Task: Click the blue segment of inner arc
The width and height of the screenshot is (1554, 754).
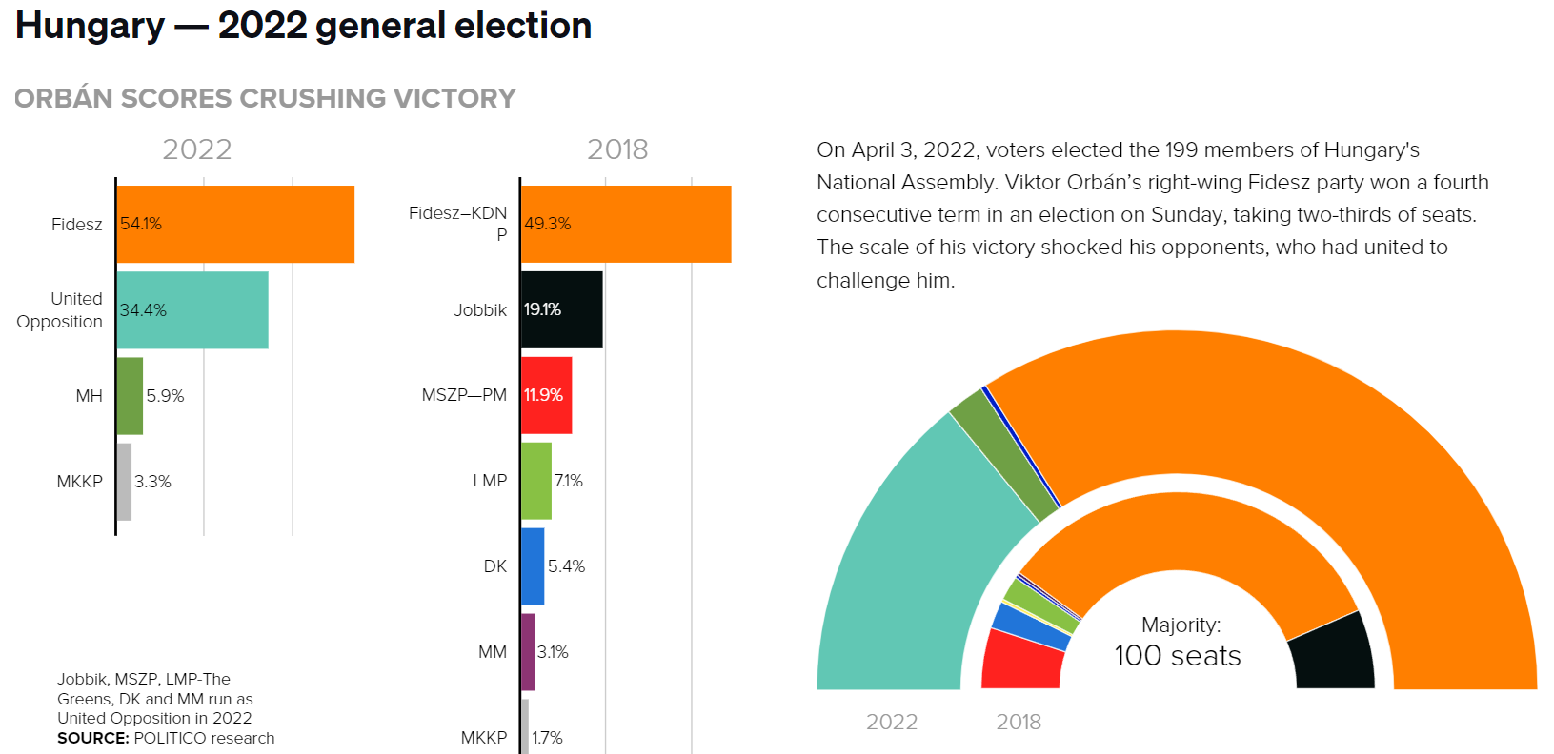Action: click(1031, 627)
